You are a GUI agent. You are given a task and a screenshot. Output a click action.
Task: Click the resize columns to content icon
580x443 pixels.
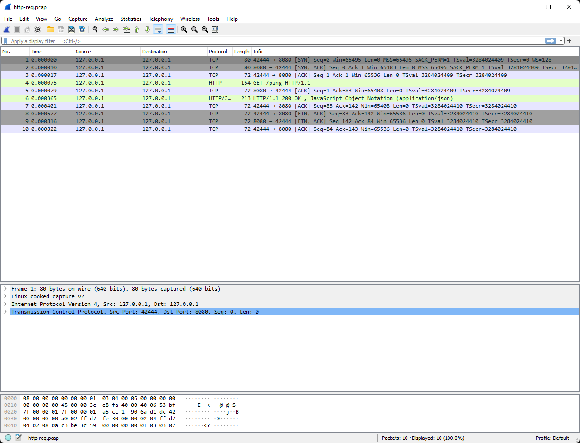(x=215, y=29)
